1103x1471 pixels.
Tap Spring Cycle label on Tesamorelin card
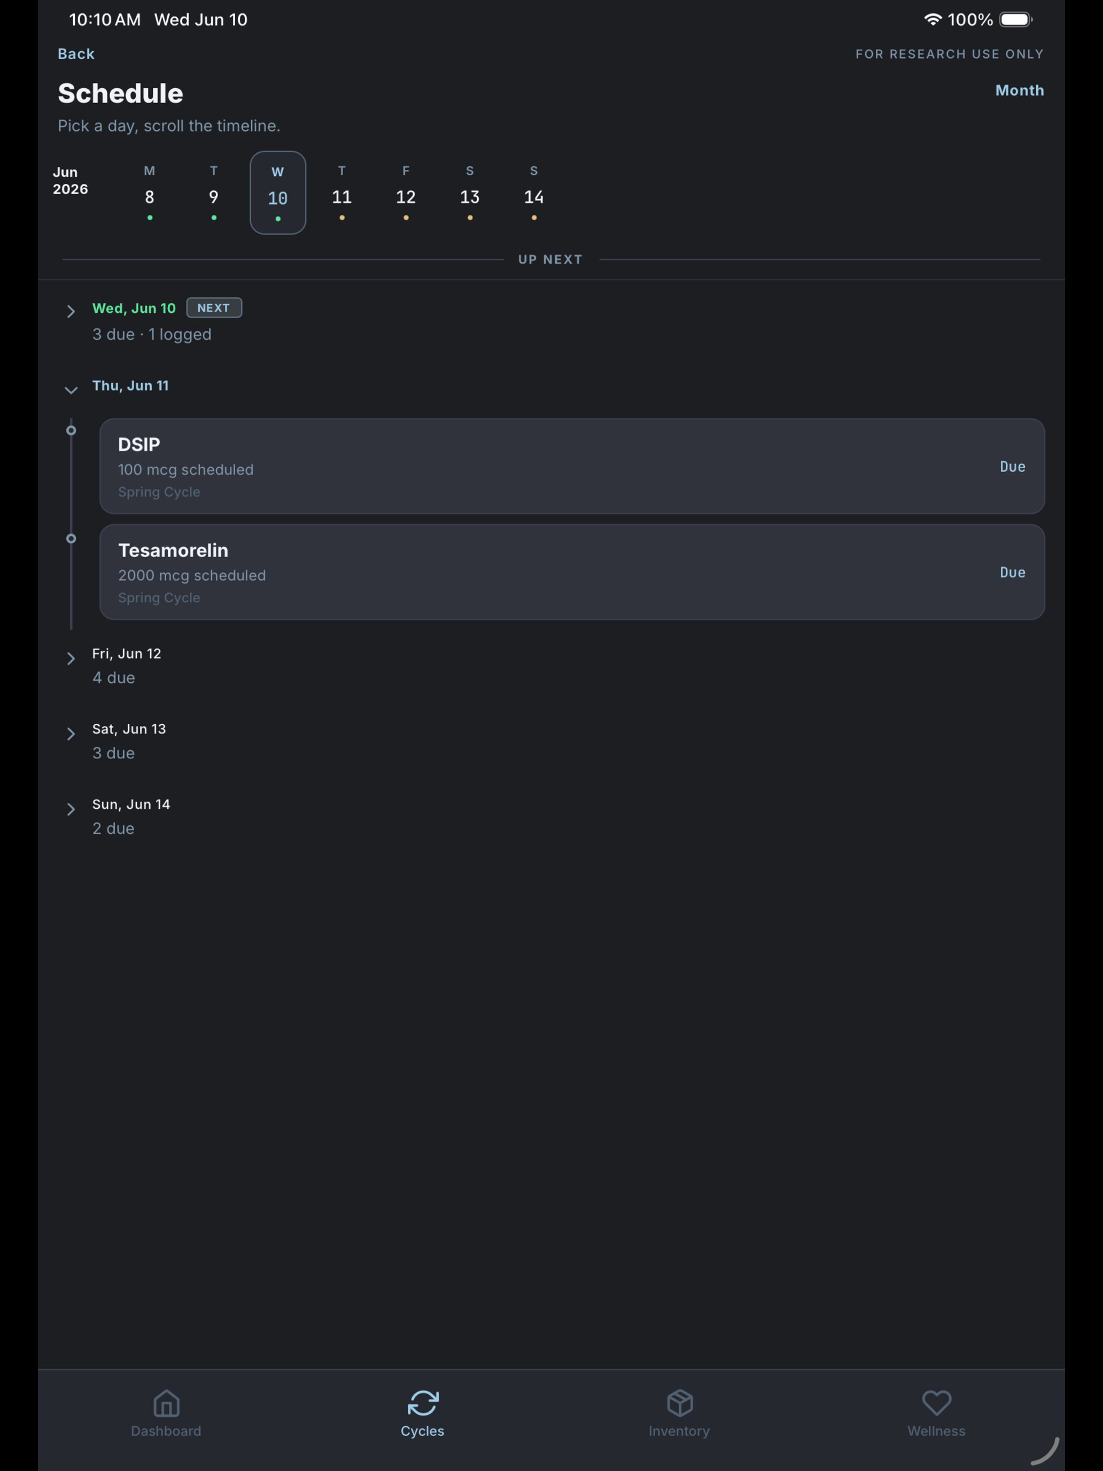tap(159, 598)
